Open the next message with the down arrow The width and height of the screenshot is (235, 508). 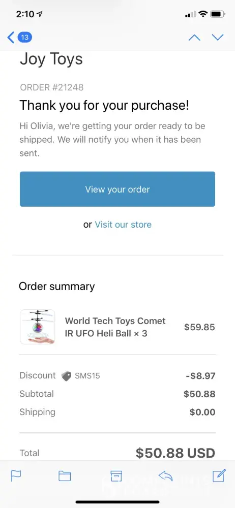(218, 37)
